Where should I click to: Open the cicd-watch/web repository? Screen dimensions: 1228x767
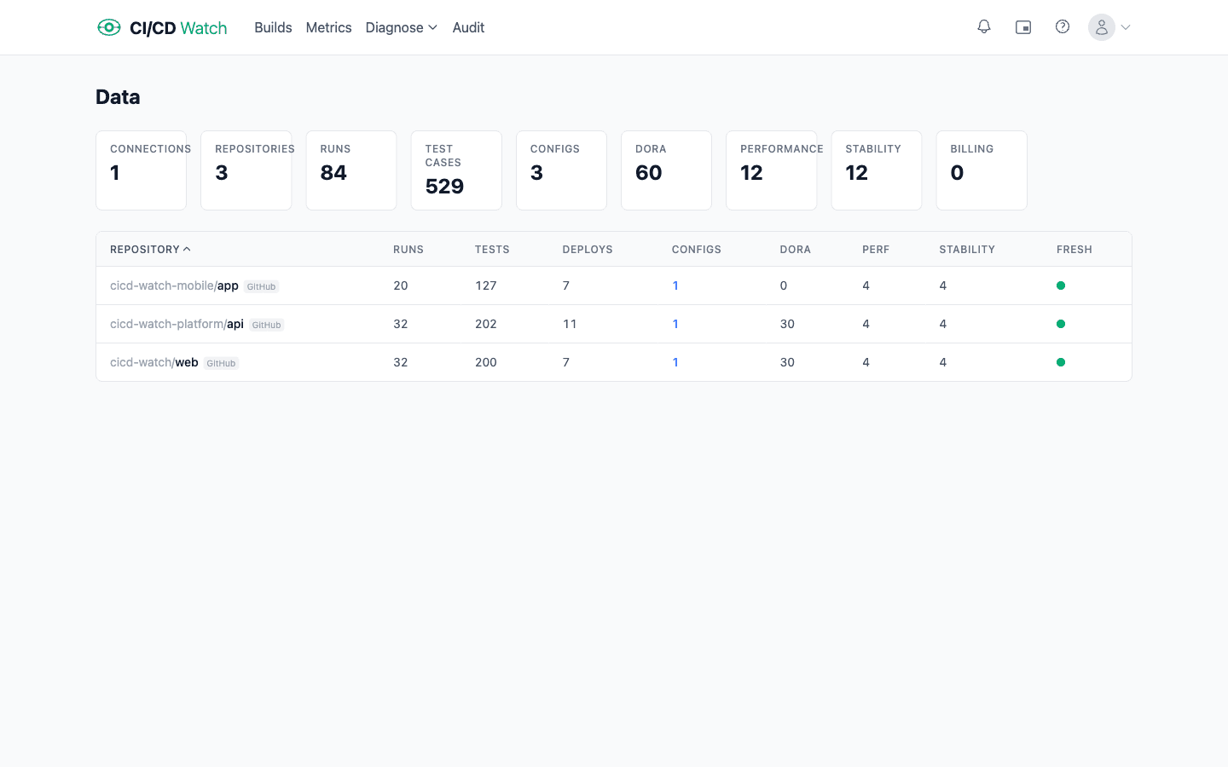coord(154,362)
